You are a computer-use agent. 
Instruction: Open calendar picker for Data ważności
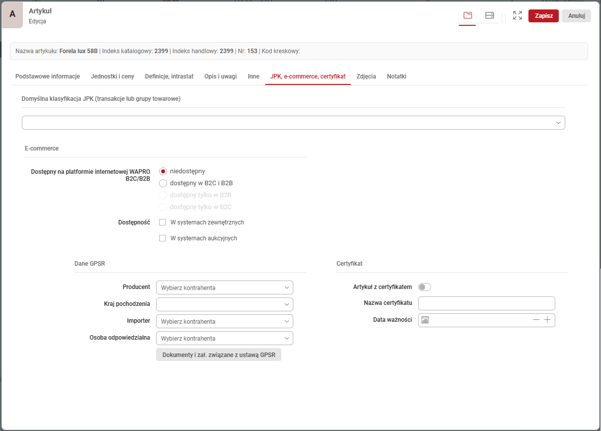tap(425, 320)
